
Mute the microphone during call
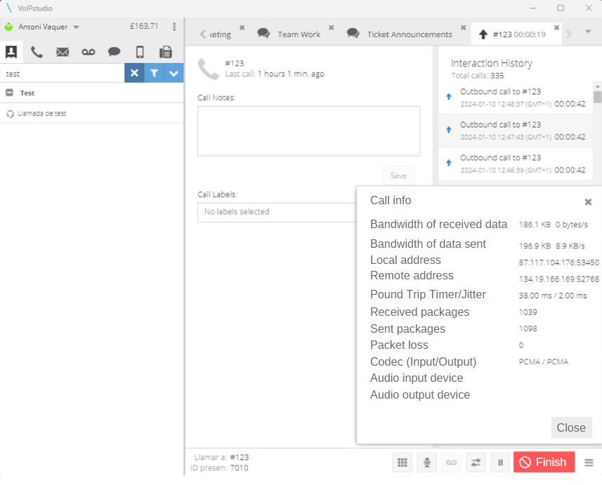[x=426, y=462]
